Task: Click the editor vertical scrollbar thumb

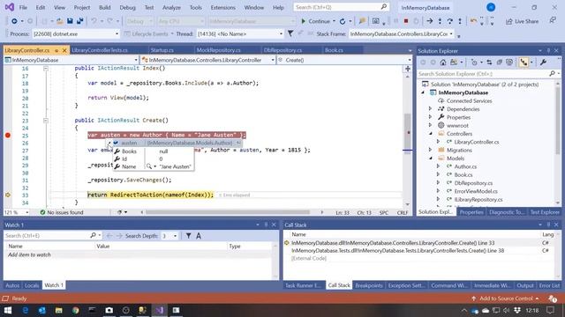Action: (408, 133)
